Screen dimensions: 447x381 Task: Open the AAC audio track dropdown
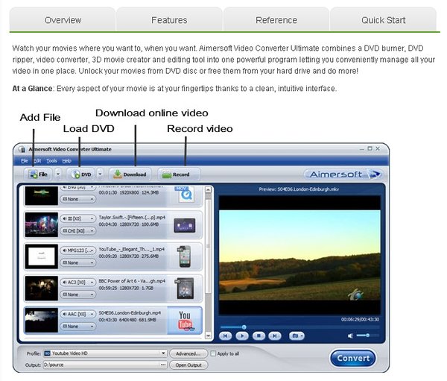click(77, 314)
